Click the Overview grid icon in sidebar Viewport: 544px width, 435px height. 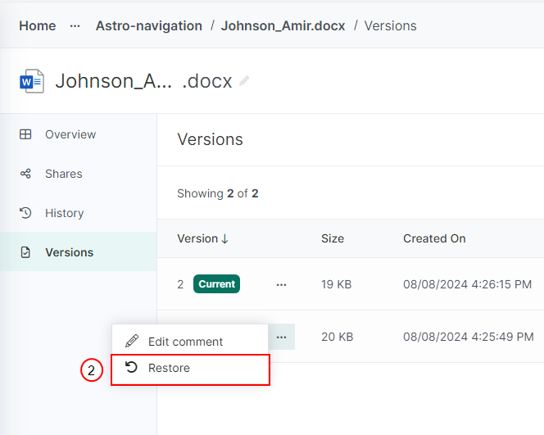click(x=25, y=134)
